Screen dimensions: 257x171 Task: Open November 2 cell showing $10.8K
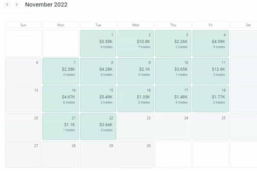tap(136, 43)
